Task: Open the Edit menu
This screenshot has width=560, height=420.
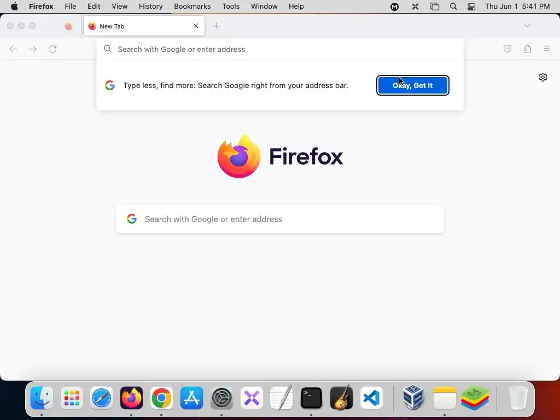Action: 94,7
